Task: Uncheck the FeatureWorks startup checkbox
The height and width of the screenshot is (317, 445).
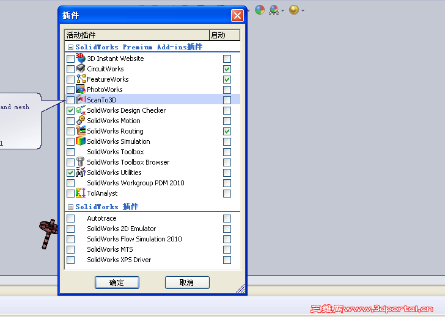Action: [227, 79]
